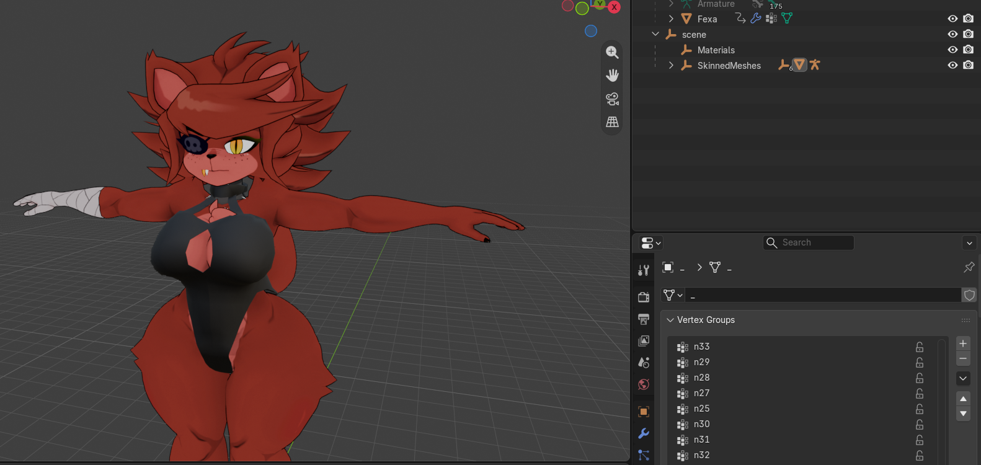
Task: Collapse the Vertex Groups panel
Action: (670, 320)
